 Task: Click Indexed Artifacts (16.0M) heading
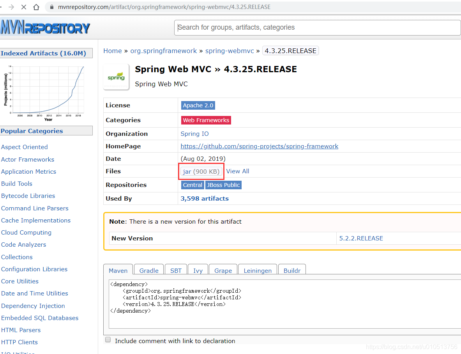click(x=43, y=53)
